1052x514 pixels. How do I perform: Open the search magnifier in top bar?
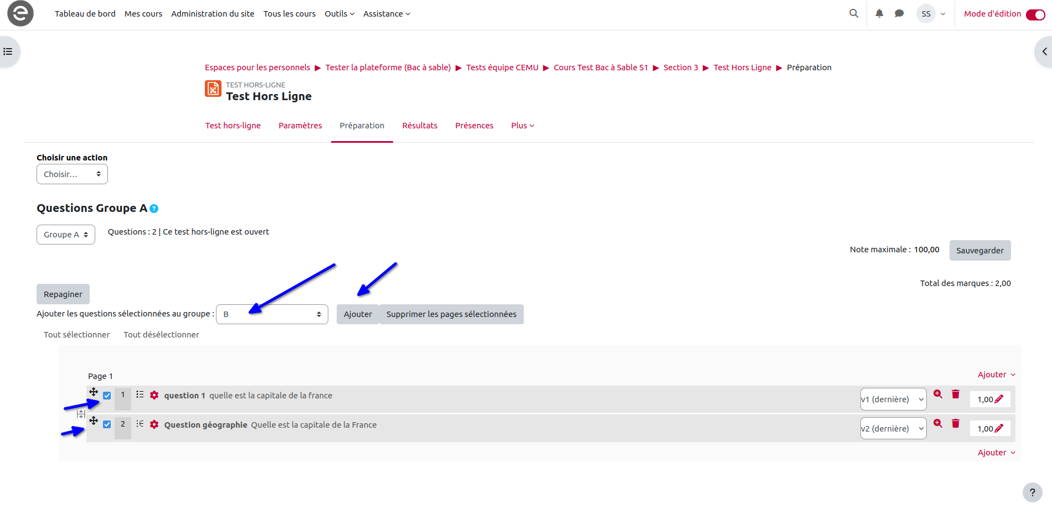point(854,13)
